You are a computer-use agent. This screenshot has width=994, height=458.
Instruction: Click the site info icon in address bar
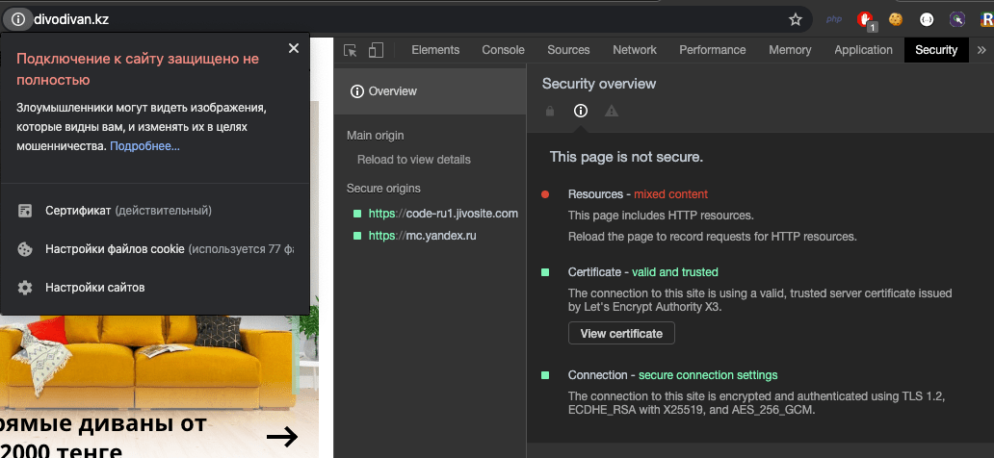tap(17, 18)
